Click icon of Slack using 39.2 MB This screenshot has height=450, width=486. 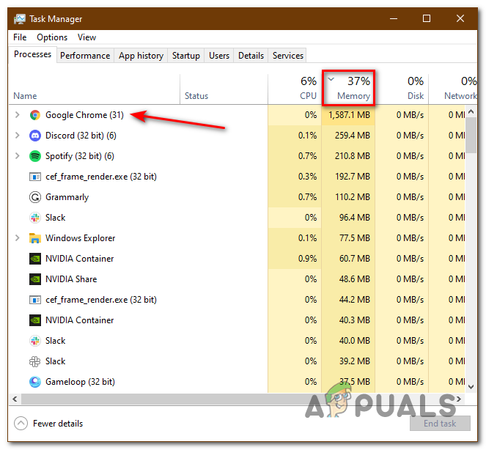click(35, 361)
